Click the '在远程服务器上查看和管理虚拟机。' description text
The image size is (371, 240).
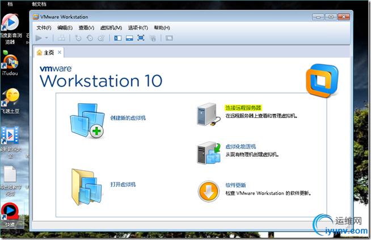click(262, 116)
